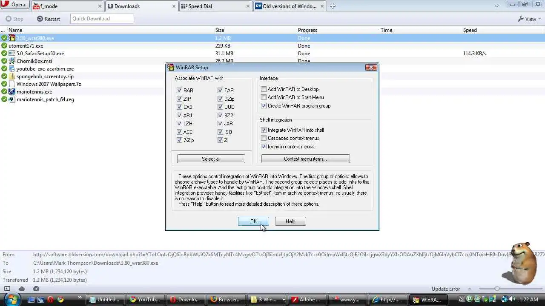This screenshot has height=306, width=545.
Task: Open a new tab with plus icon
Action: coord(333,6)
